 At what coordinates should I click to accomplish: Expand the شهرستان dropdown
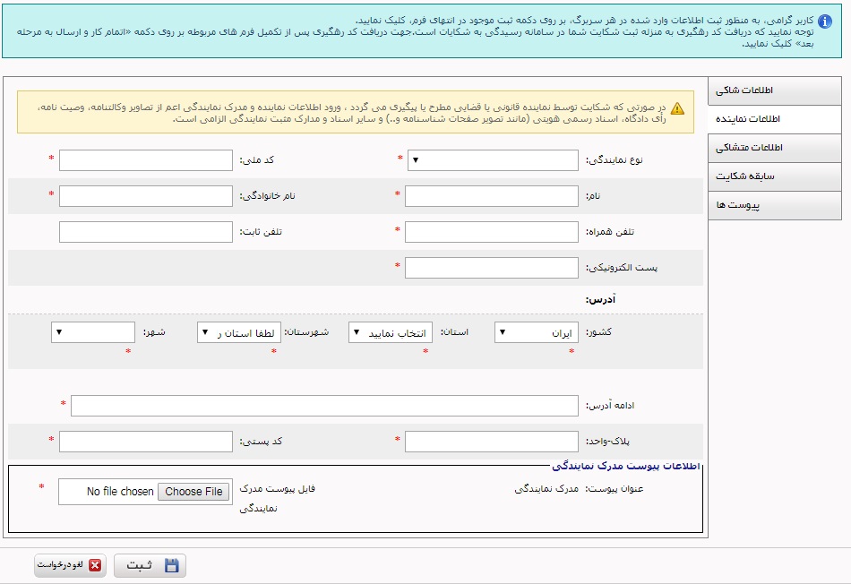click(239, 332)
